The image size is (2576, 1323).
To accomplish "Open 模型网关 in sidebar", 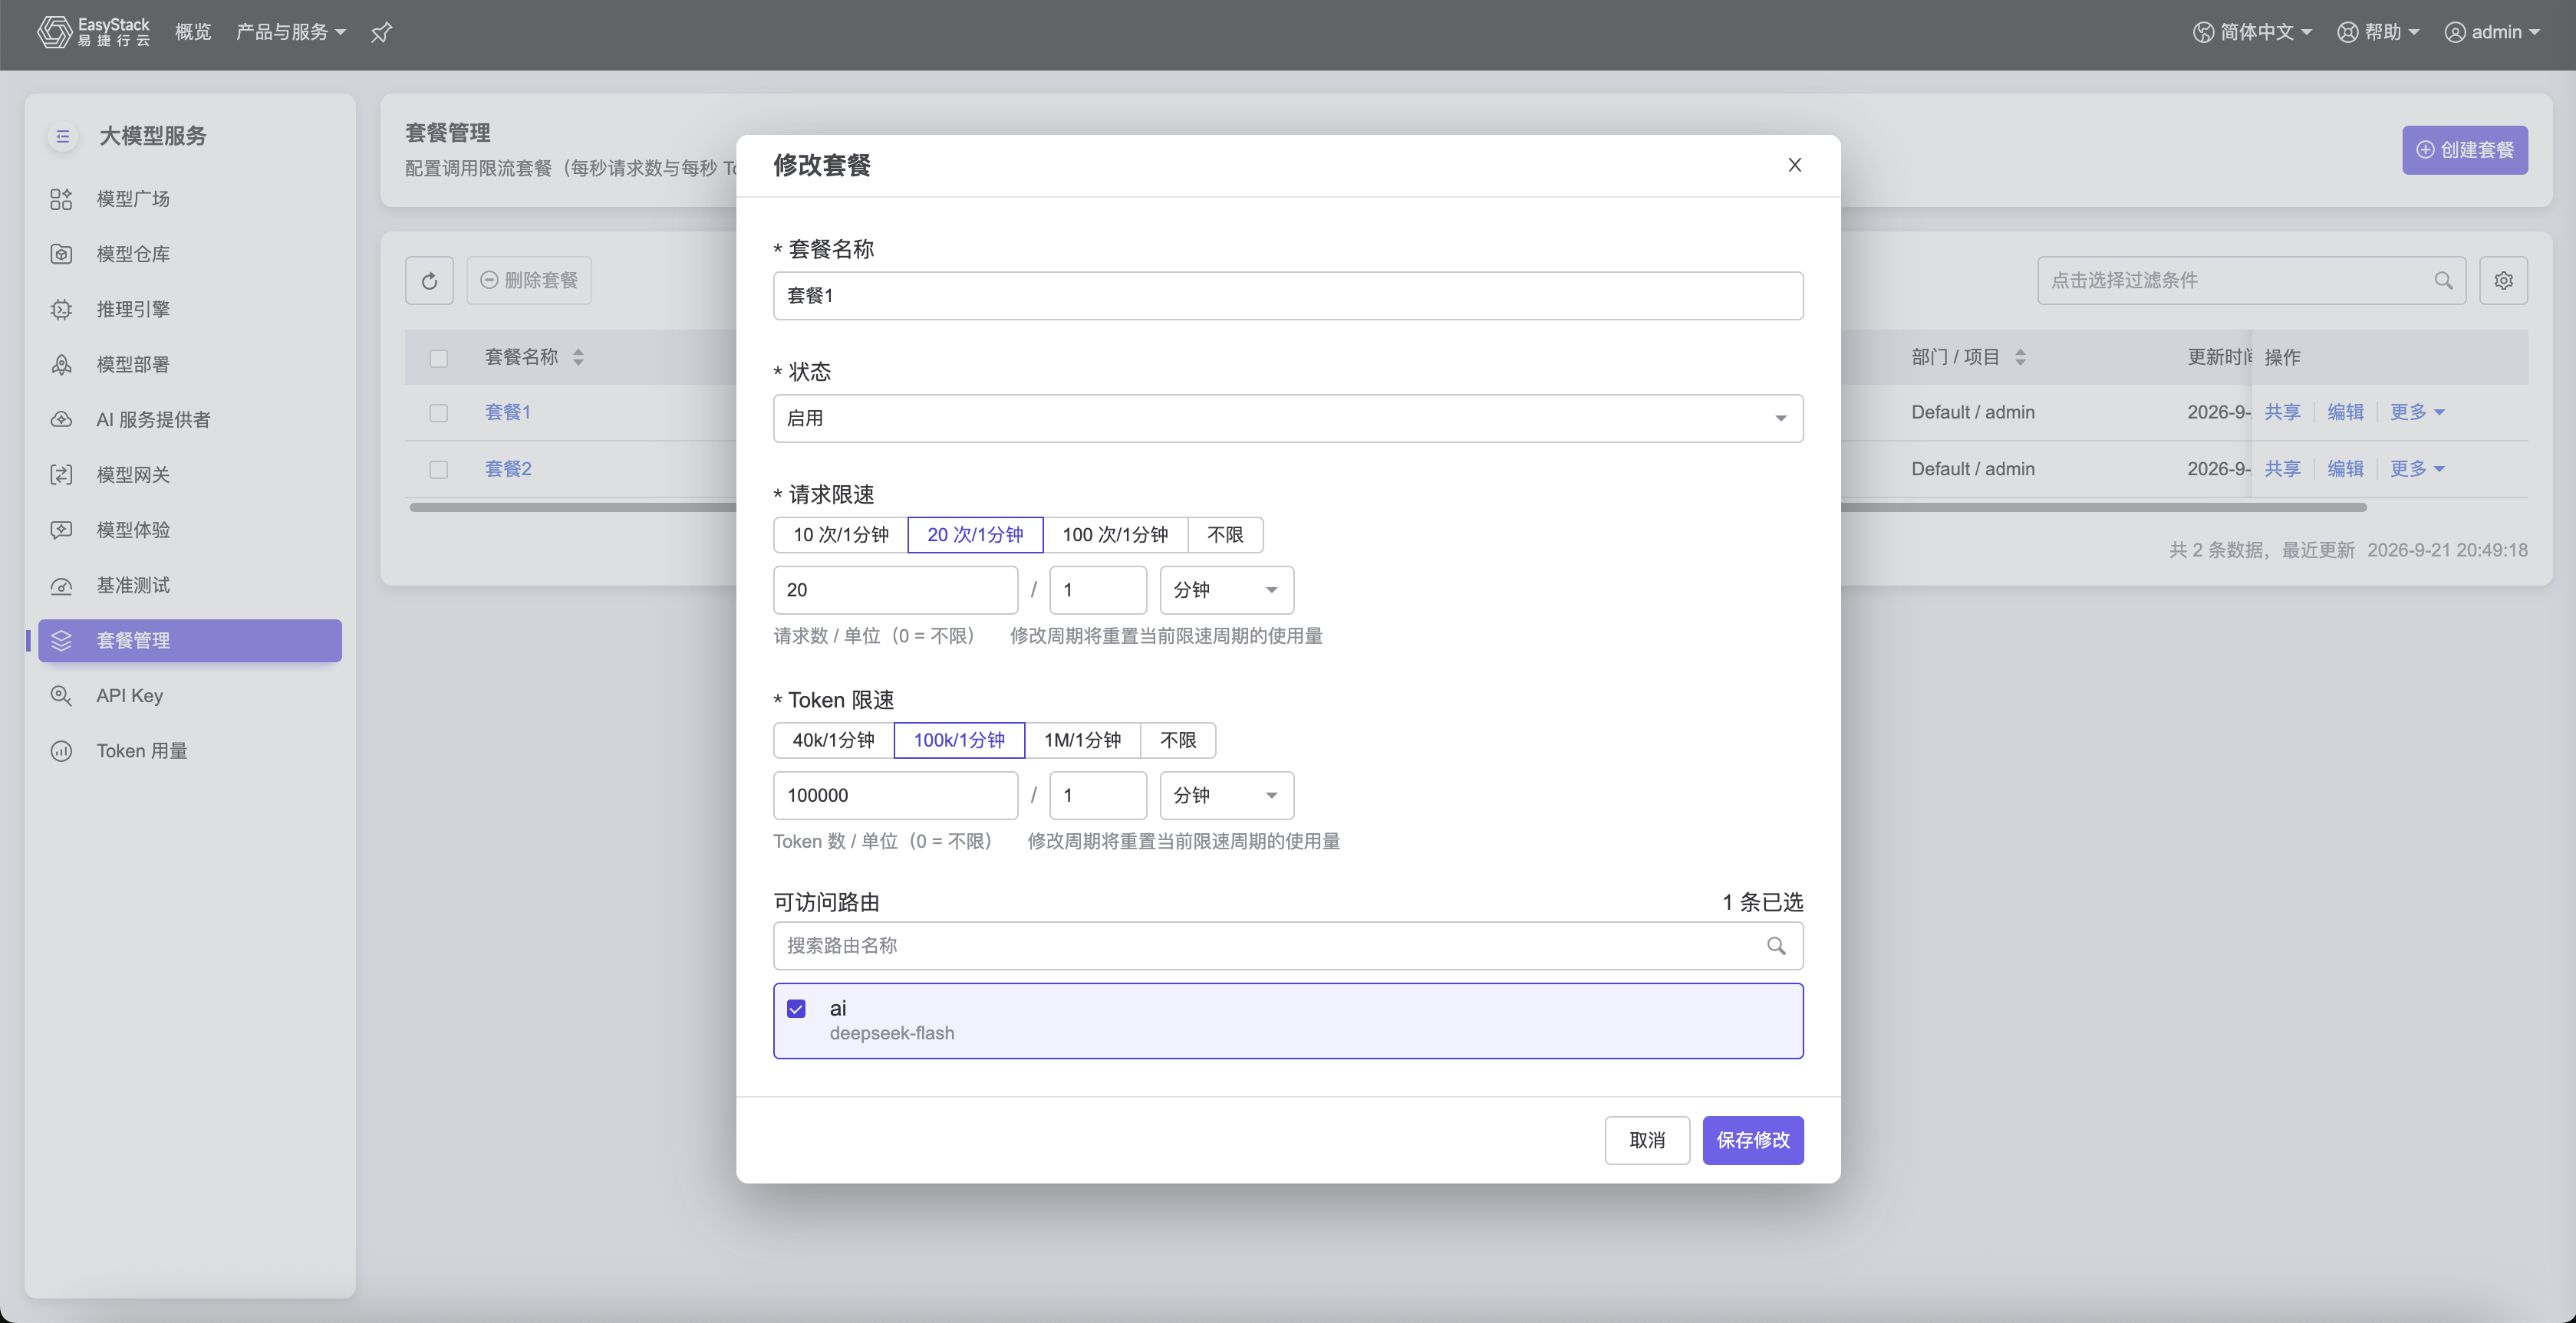I will 190,474.
